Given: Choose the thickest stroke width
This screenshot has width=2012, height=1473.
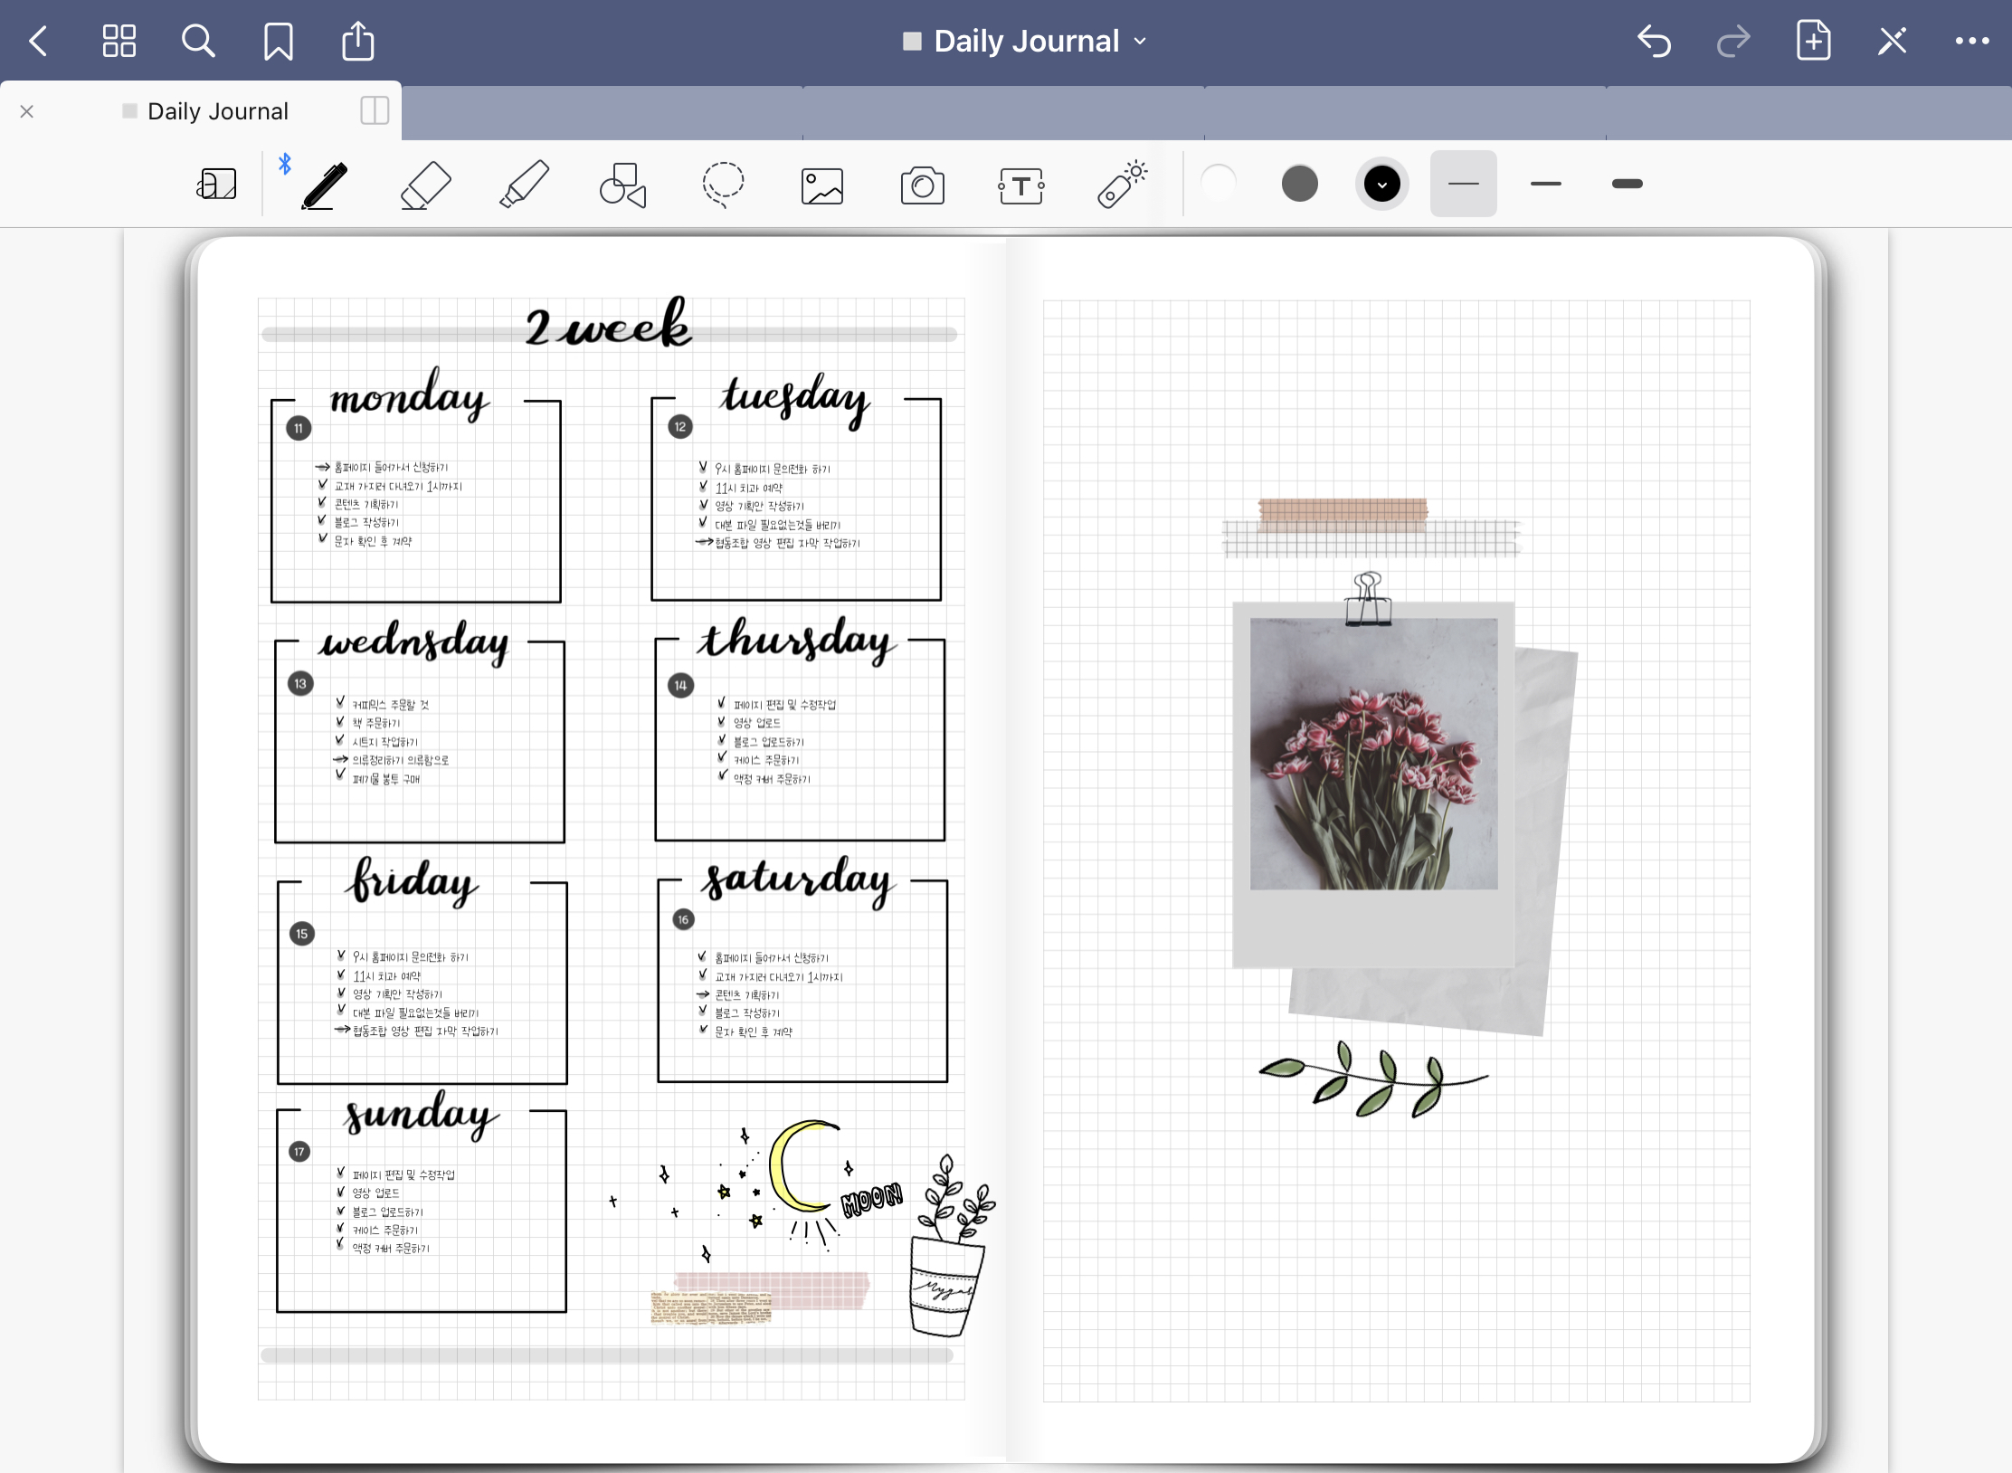Looking at the screenshot, I should click(x=1627, y=184).
